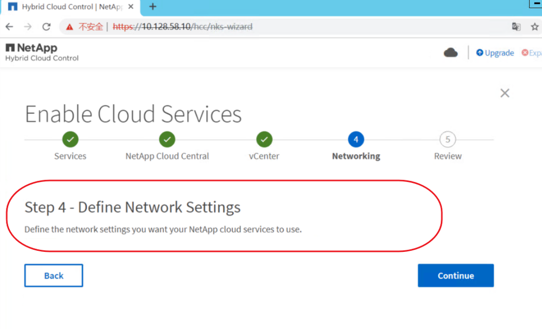
Task: Click the red insecure warning triangle
Action: 69,27
